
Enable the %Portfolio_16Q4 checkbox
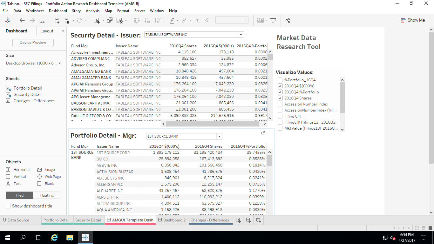pos(280,80)
